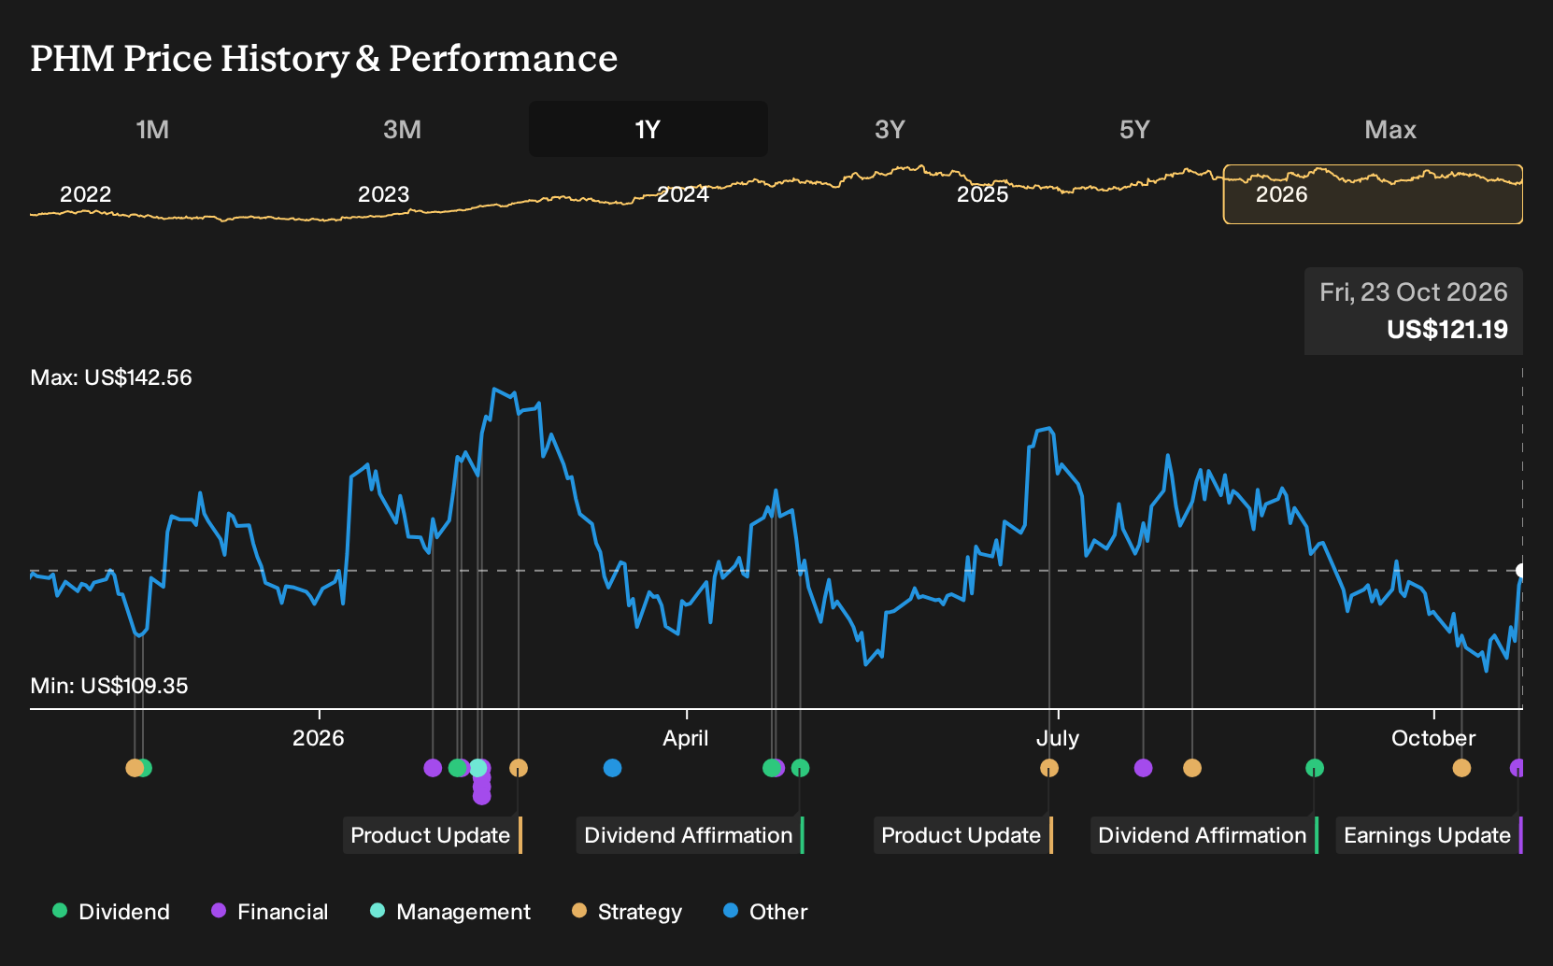Click the October axis label
The height and width of the screenshot is (966, 1553).
1433,738
